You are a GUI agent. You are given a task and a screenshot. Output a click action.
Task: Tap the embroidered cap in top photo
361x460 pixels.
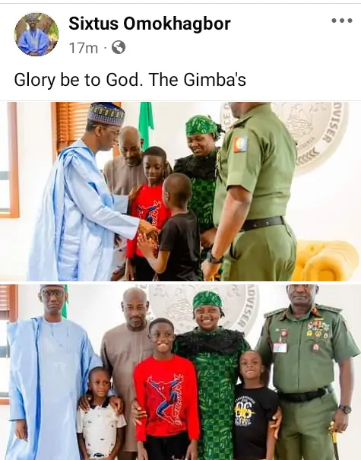pos(106,113)
